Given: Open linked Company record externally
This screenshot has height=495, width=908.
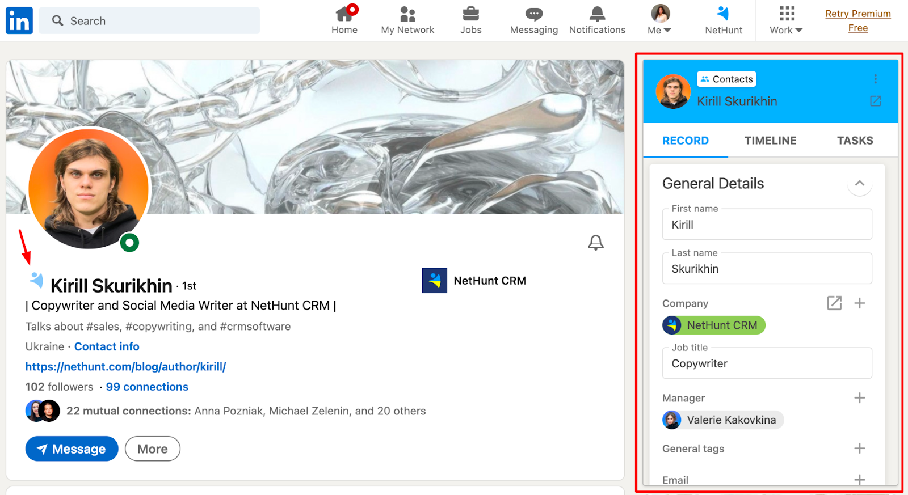Looking at the screenshot, I should point(834,303).
